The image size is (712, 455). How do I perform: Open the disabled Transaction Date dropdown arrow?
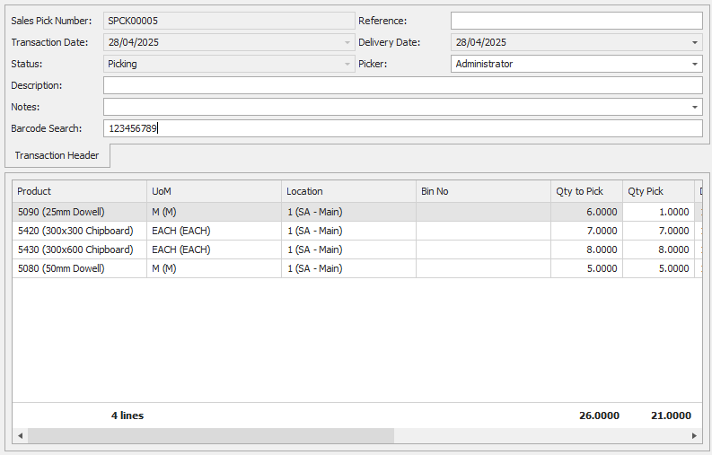(347, 42)
